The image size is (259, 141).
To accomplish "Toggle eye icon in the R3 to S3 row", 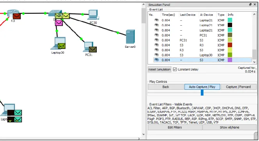I will 156,50.
